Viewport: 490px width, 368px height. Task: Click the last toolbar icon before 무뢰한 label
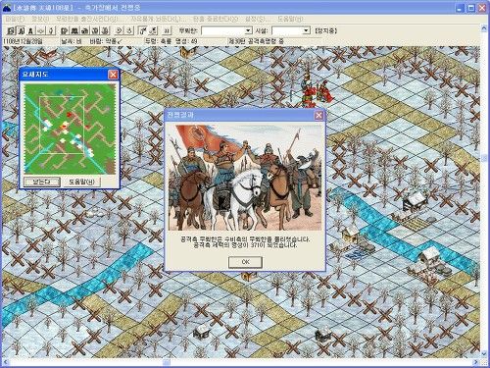167,30
